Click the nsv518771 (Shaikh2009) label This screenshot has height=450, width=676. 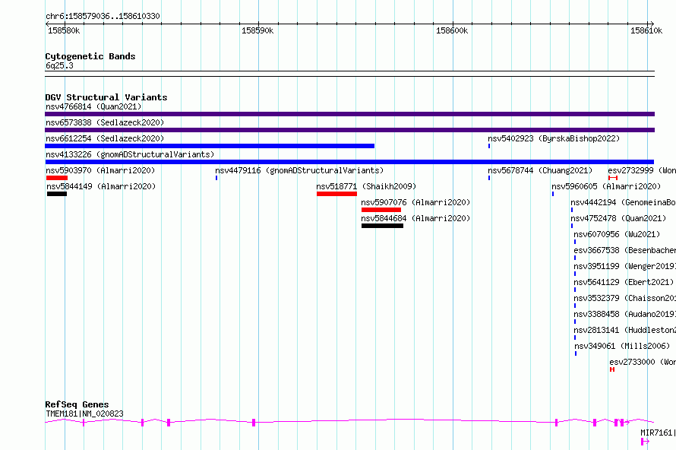[366, 186]
